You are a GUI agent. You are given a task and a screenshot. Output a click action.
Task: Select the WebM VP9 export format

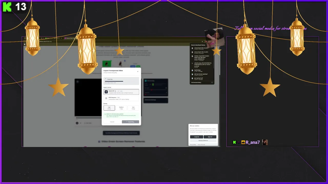121,92
